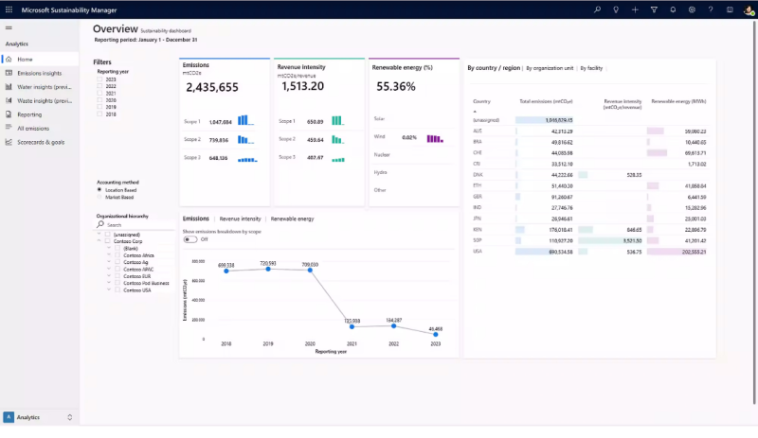Switch to By facility tab

click(x=591, y=68)
